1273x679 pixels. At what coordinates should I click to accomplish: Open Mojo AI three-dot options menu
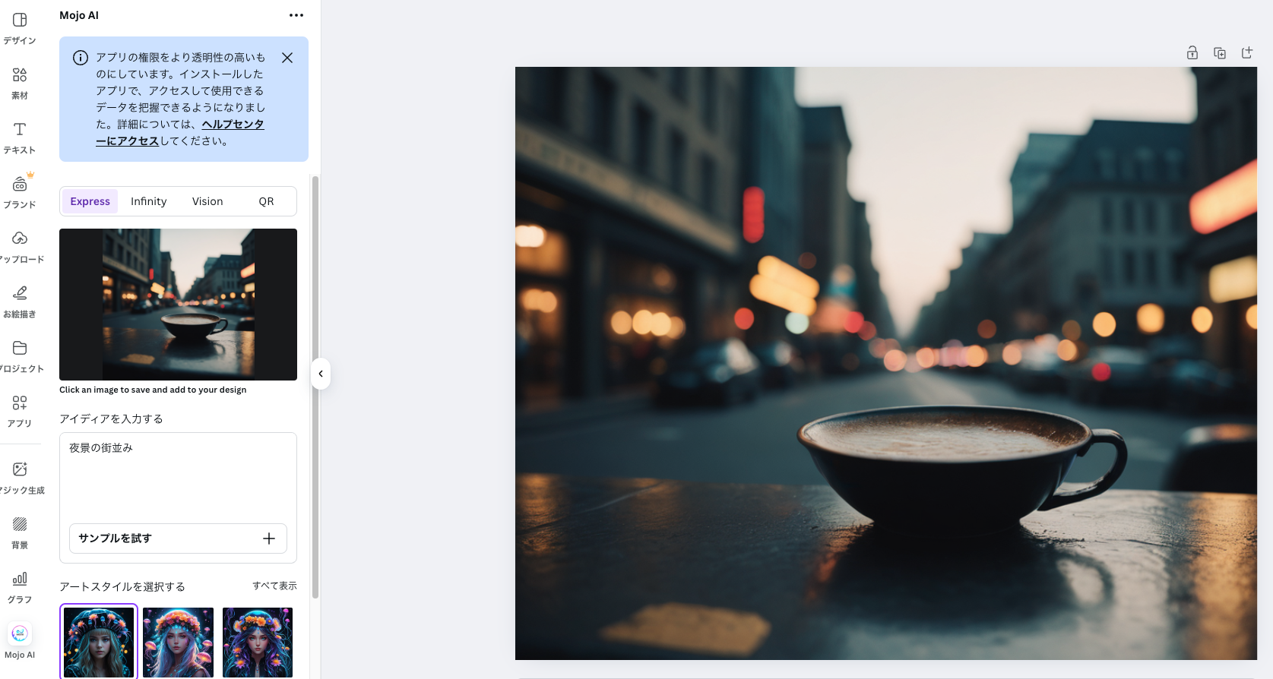coord(296,15)
